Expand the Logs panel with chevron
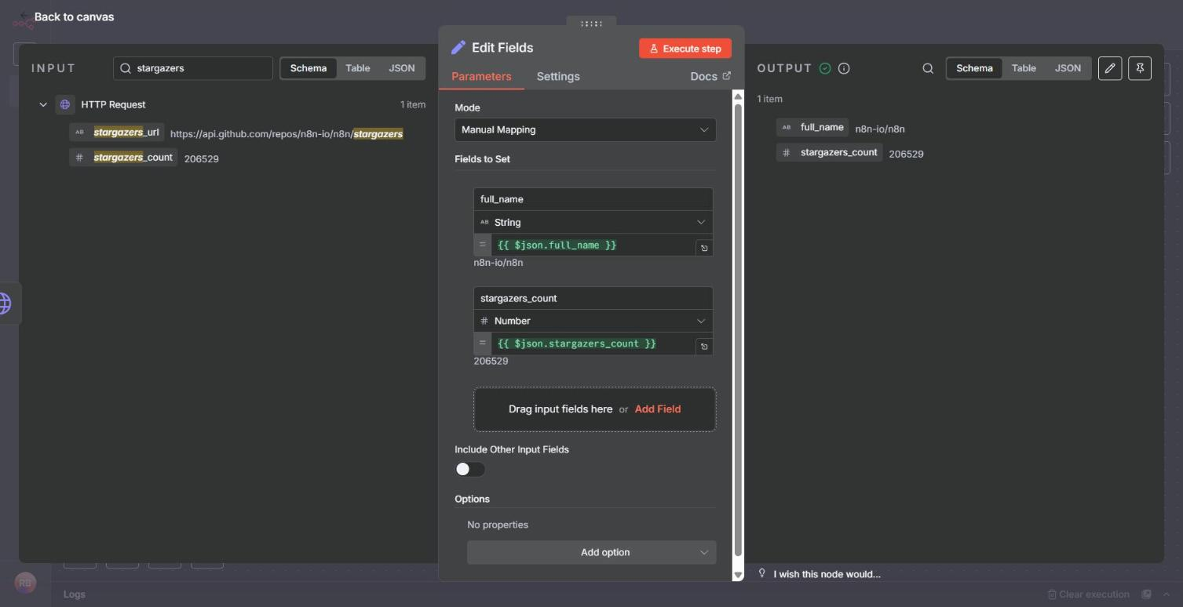This screenshot has width=1183, height=607. pyautogui.click(x=1167, y=594)
